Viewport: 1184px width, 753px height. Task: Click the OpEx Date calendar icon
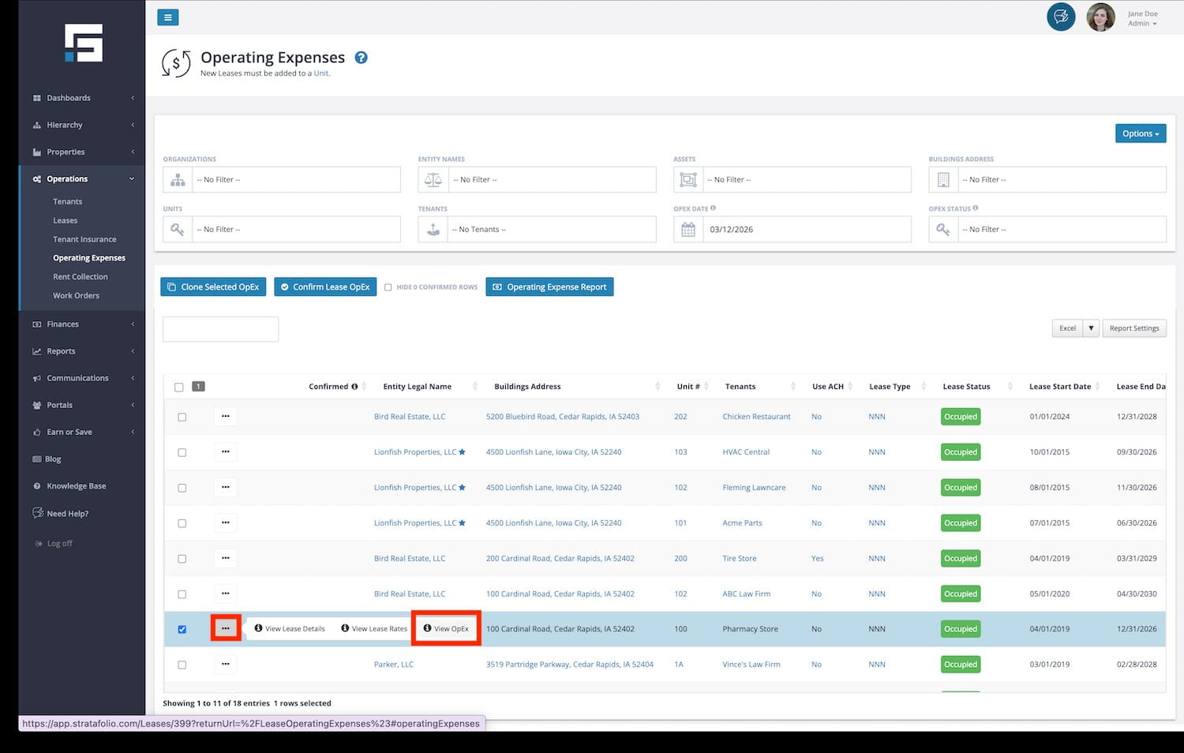pyautogui.click(x=688, y=230)
